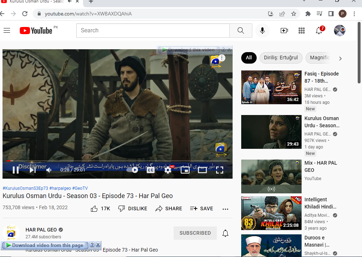This screenshot has height=257, width=362.
Task: Open Intelligent Khiladi Hindi movie thumbnail
Action: coord(271,213)
